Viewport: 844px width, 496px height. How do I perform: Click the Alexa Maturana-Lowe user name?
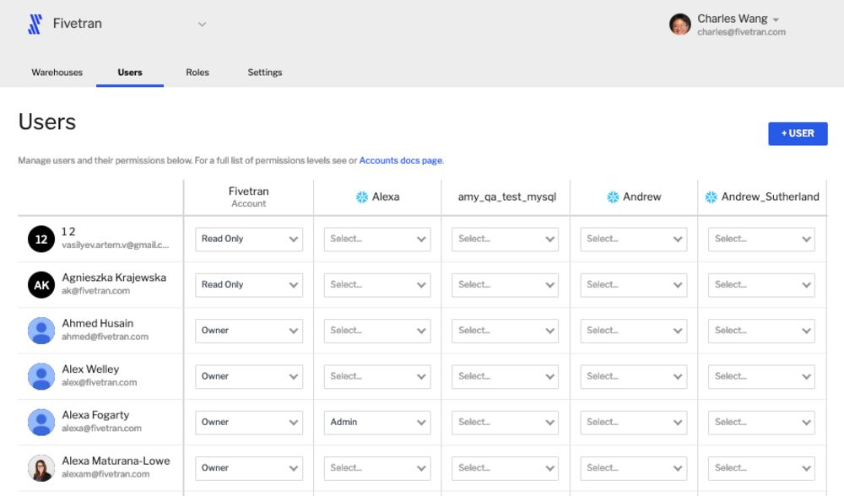pyautogui.click(x=116, y=461)
